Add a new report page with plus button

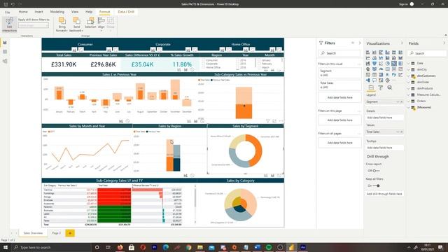(70, 233)
